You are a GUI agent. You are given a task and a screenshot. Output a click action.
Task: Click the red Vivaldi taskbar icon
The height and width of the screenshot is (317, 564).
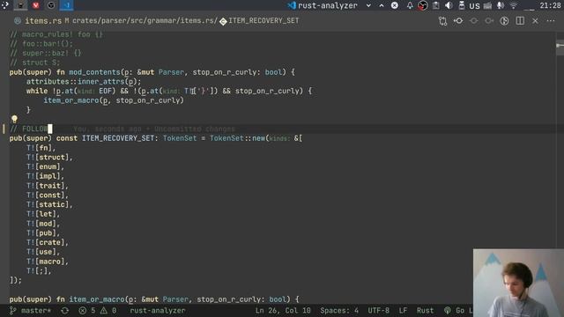click(35, 5)
